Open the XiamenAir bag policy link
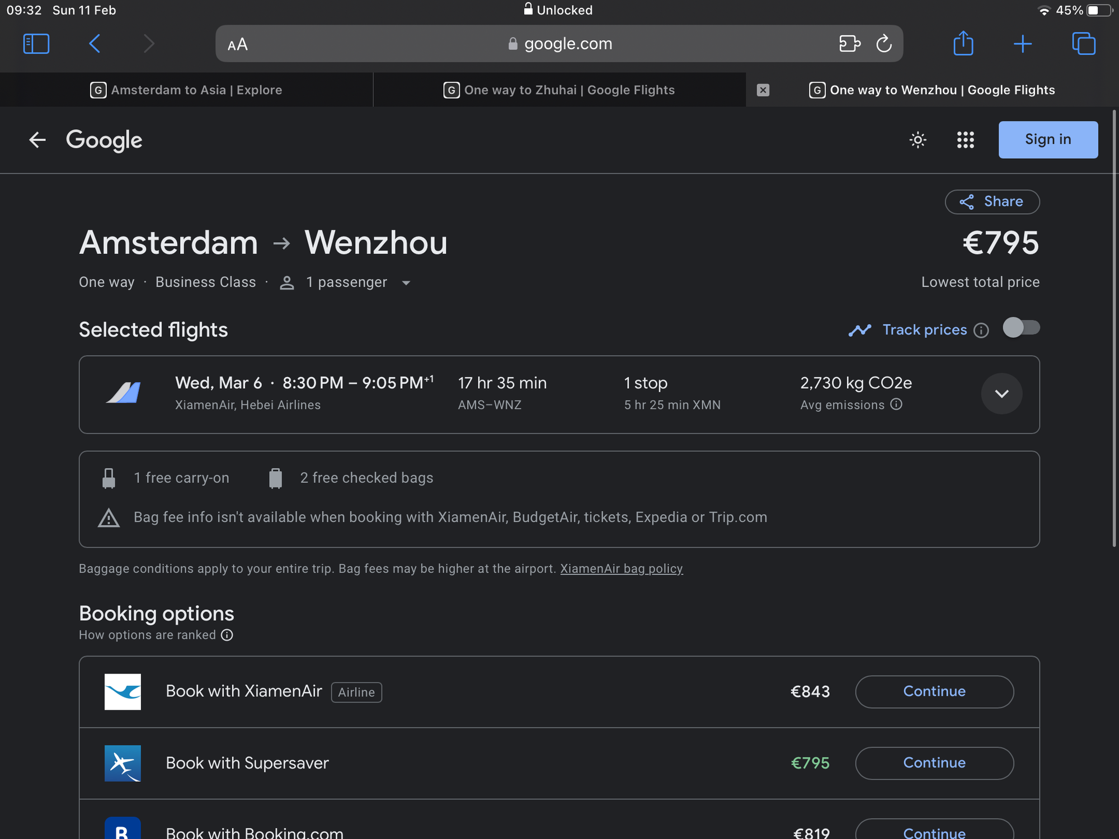This screenshot has height=839, width=1119. [x=621, y=569]
